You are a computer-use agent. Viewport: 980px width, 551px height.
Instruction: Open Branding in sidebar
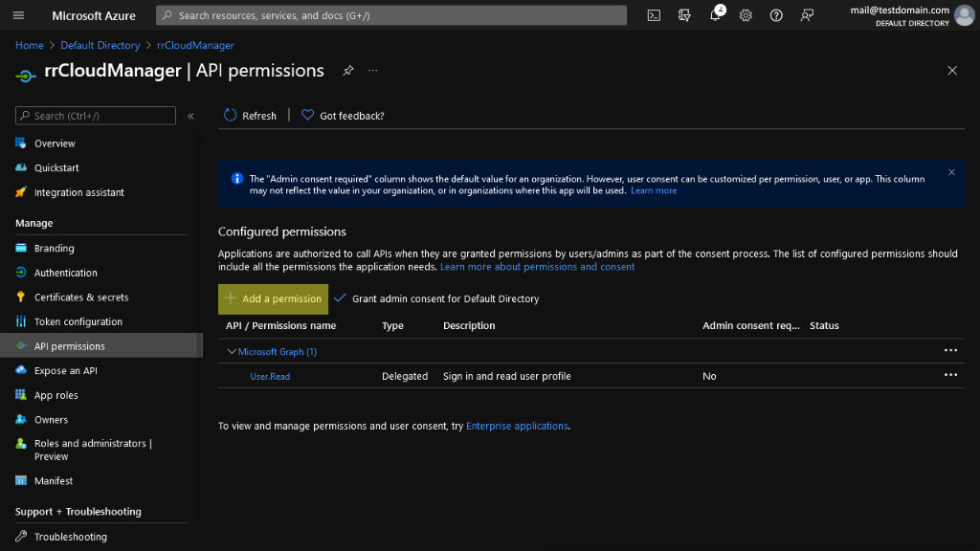click(x=54, y=248)
